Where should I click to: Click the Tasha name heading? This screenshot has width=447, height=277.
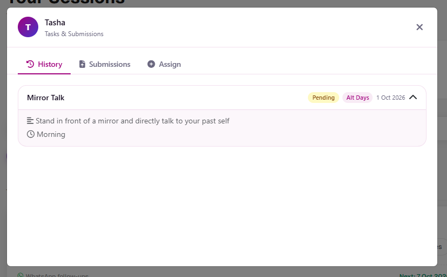click(55, 23)
